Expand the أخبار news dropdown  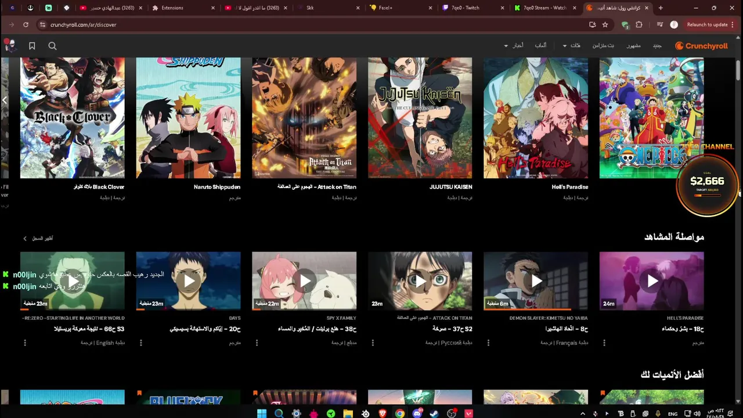pyautogui.click(x=514, y=45)
